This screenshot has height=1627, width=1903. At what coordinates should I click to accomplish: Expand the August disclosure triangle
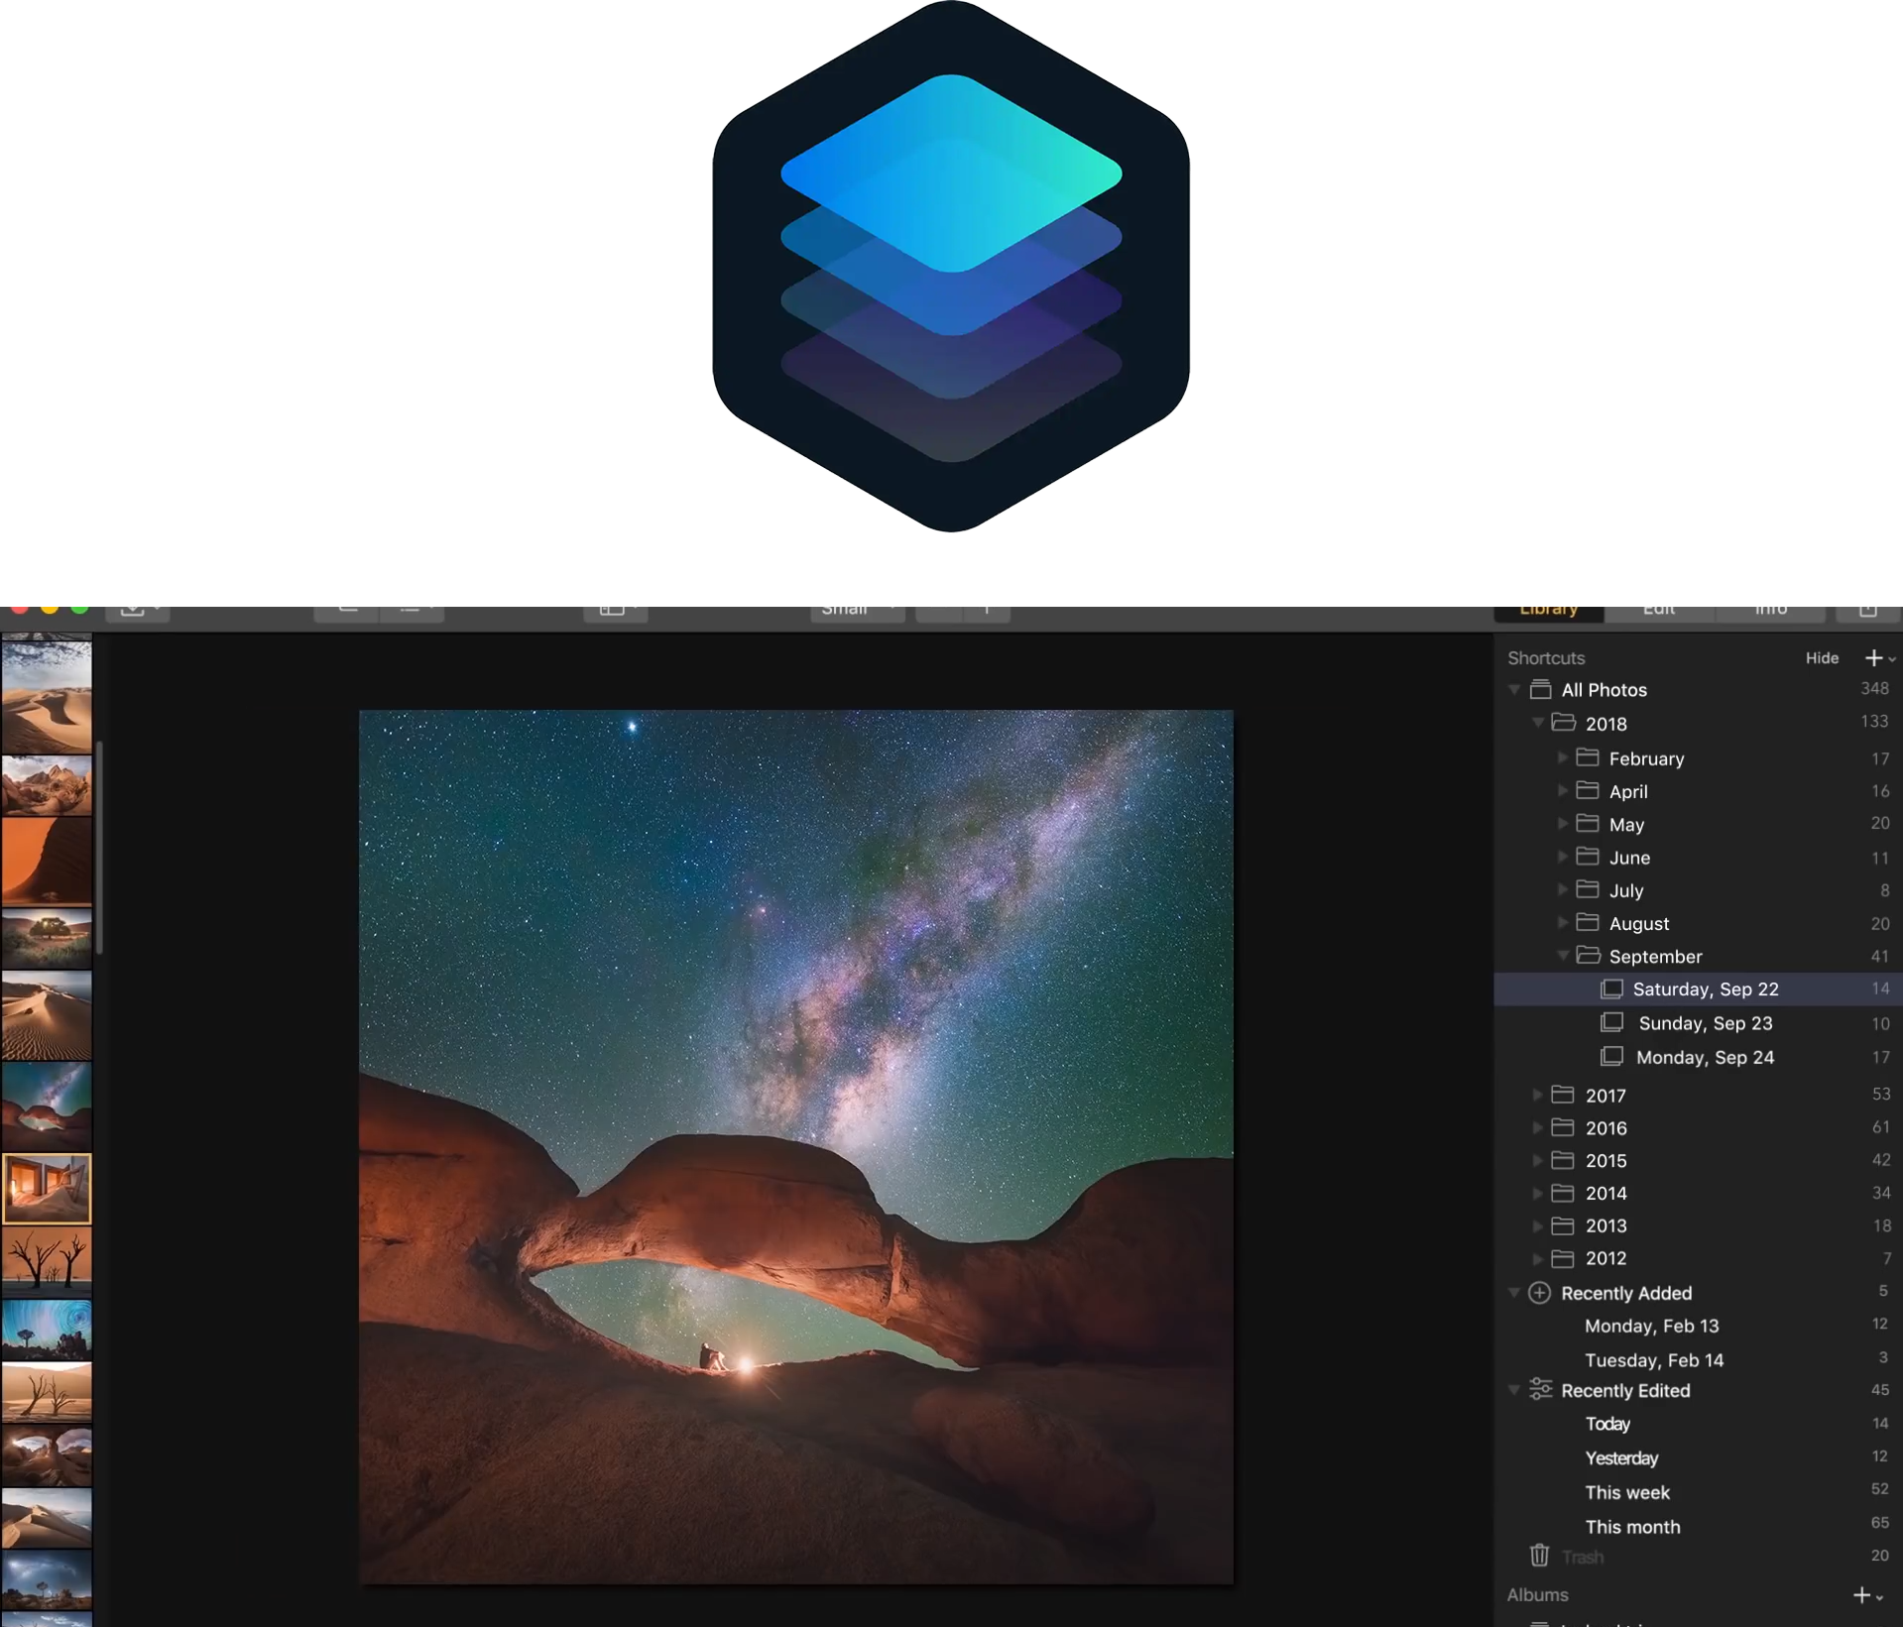click(x=1562, y=922)
